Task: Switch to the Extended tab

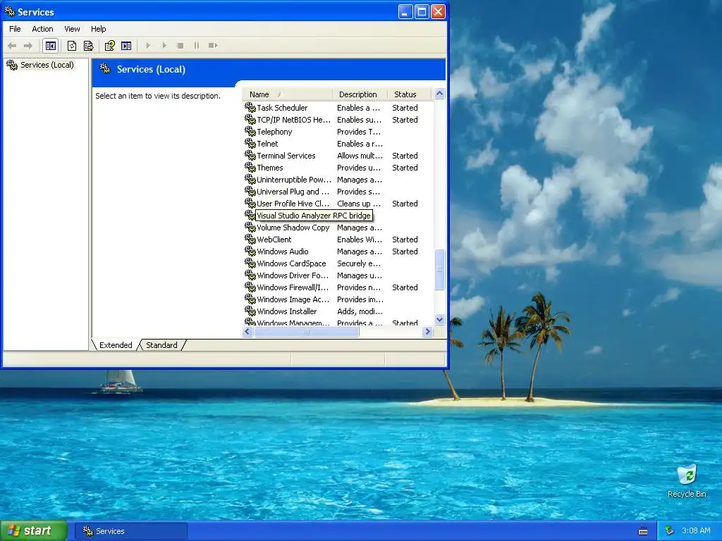Action: [x=116, y=345]
